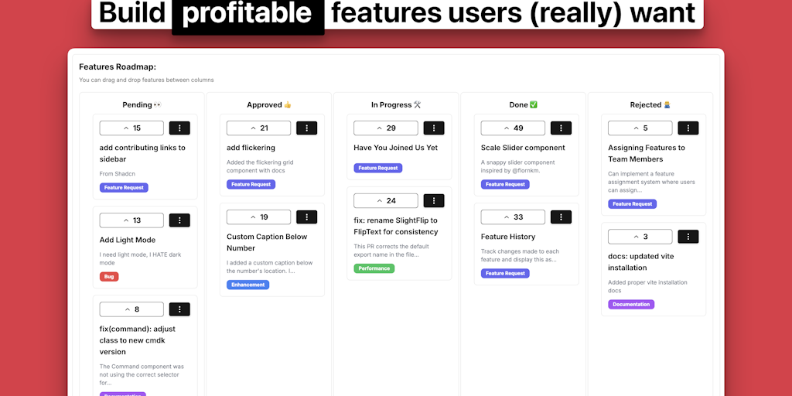The image size is (792, 396).
Task: Upvote 'Scale Slider component' with 49 votes
Action: (512, 128)
